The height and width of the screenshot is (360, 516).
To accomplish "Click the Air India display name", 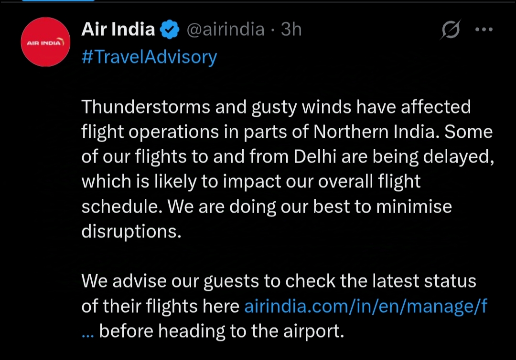I will click(118, 29).
